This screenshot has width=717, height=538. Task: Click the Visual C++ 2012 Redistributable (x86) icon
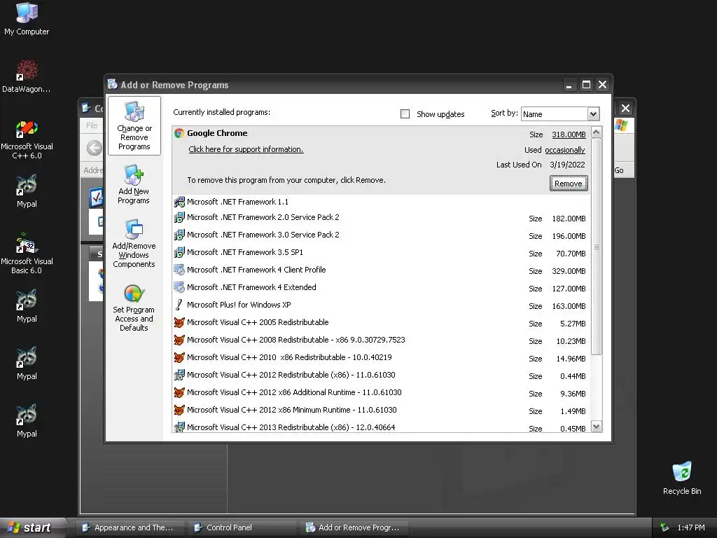point(179,375)
